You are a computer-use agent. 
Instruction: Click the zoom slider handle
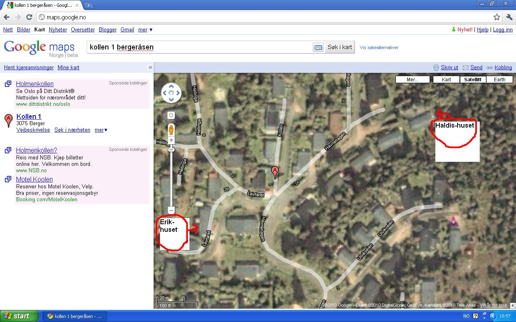point(171,150)
